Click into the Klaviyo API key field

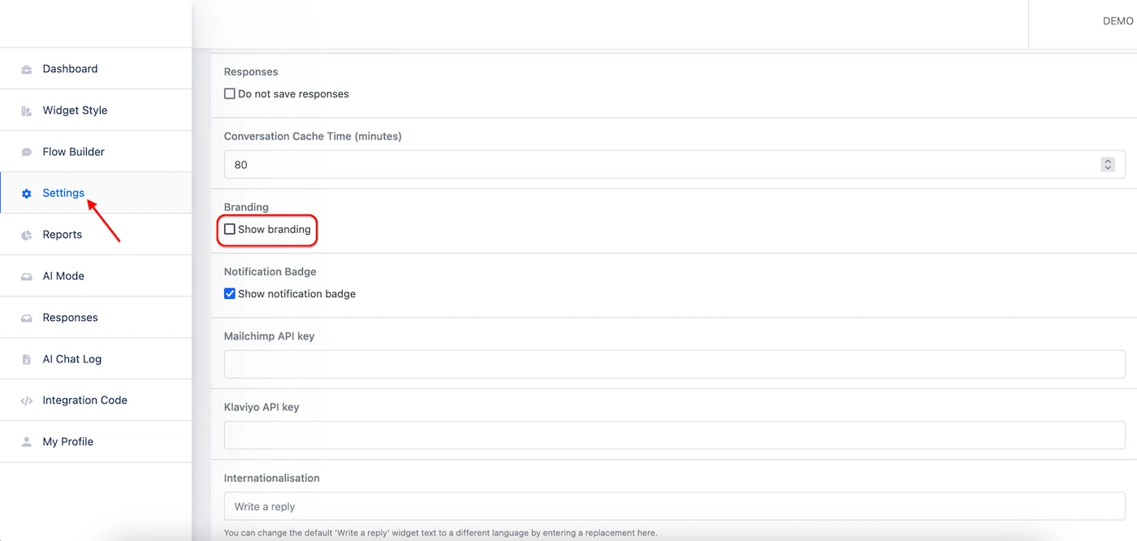coord(674,435)
